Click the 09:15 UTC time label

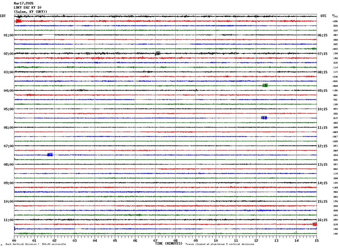[x=322, y=91]
